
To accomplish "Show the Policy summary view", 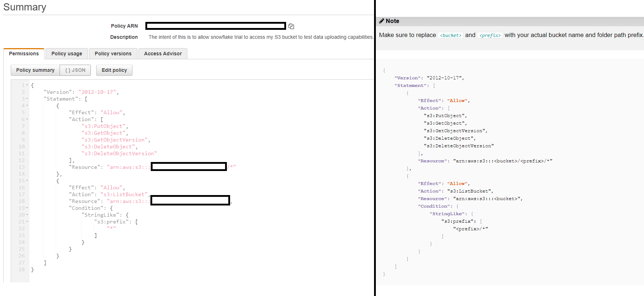I will (x=35, y=70).
